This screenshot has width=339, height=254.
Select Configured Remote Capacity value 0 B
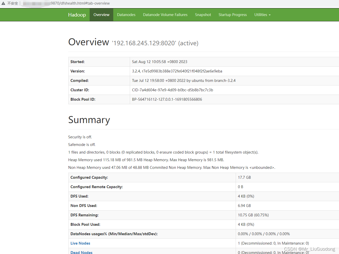240,187
